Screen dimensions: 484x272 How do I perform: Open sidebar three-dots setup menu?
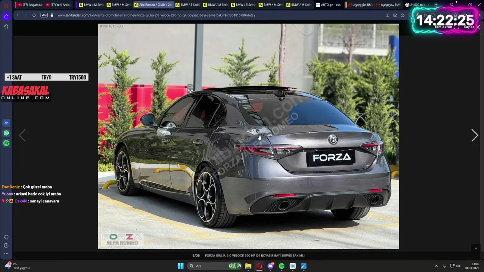[x=6, y=253]
